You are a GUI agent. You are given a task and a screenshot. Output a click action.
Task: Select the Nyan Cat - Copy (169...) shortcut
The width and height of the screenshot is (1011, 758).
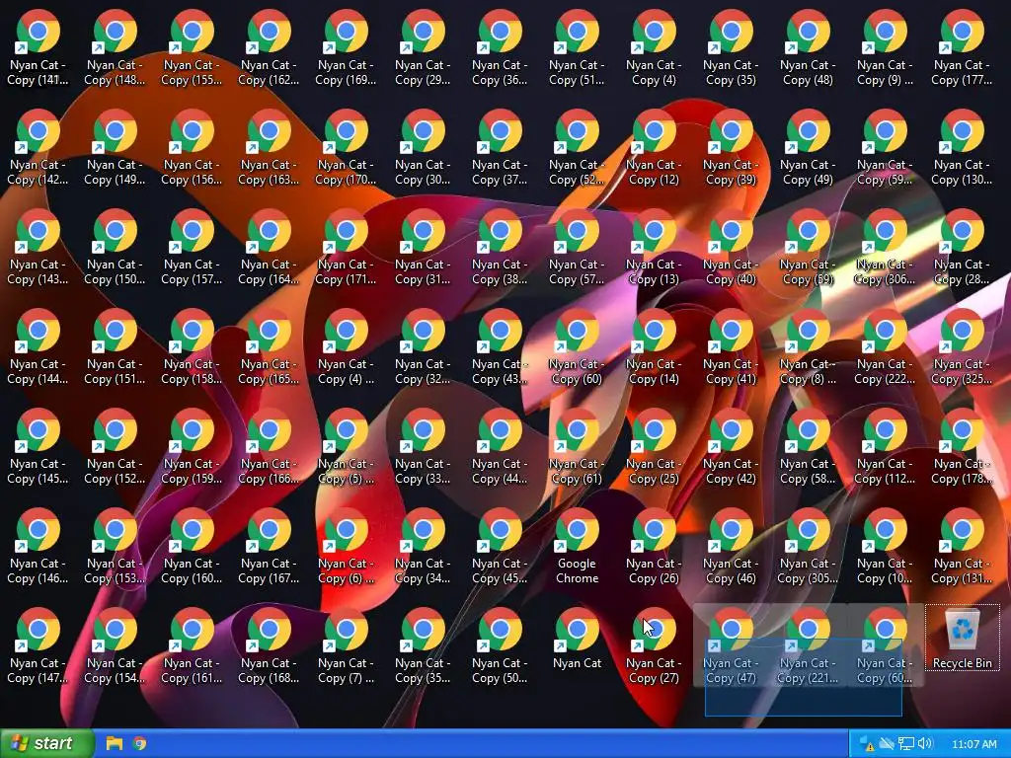point(346,48)
